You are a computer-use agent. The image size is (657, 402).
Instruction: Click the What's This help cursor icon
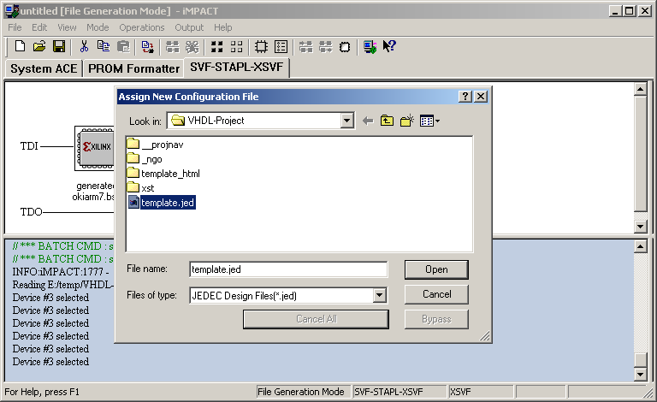pyautogui.click(x=389, y=46)
